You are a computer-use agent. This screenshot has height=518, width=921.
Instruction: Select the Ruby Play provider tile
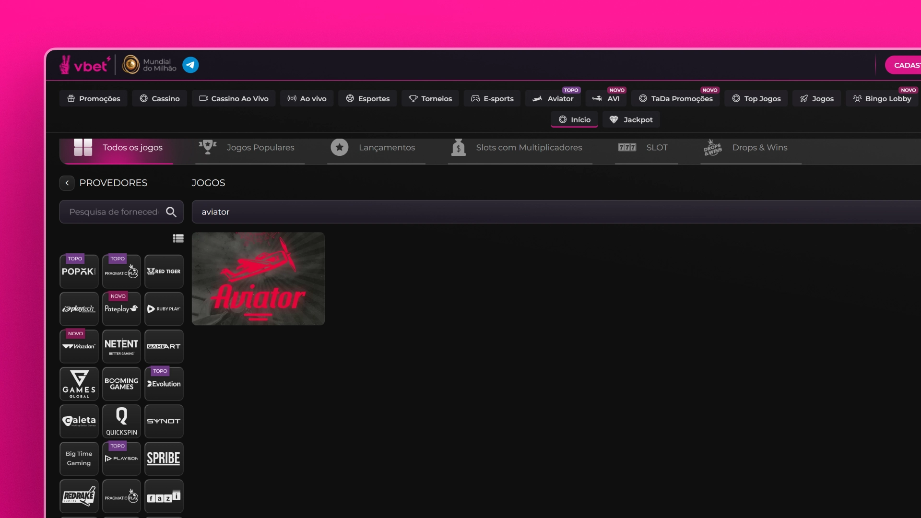coord(164,309)
